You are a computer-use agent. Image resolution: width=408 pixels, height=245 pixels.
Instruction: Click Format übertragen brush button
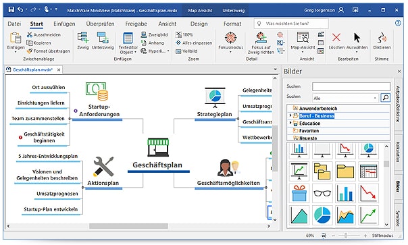[49, 51]
